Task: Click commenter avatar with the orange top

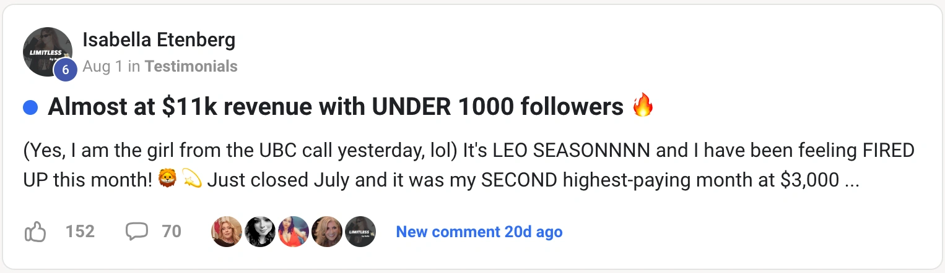Action: point(294,232)
